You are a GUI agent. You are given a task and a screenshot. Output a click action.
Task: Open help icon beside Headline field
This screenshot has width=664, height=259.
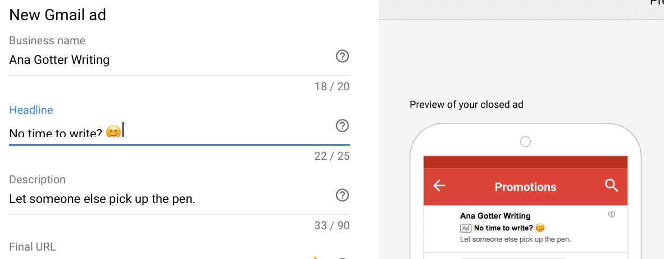(342, 126)
